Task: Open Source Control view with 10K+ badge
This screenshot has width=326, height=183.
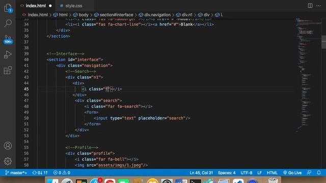Action: pyautogui.click(x=8, y=39)
